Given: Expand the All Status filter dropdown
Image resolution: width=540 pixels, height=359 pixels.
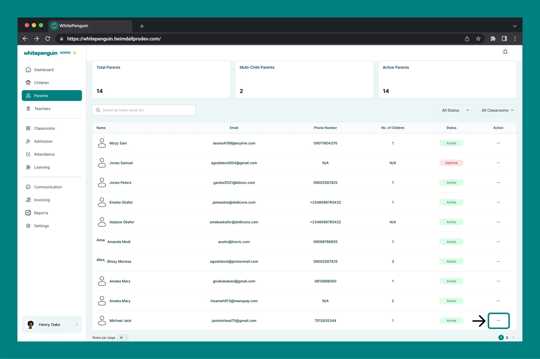Looking at the screenshot, I should [455, 110].
